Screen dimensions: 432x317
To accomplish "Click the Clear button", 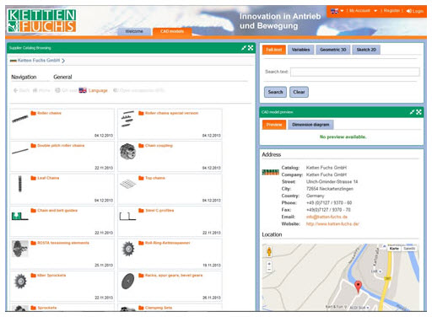I will coord(299,92).
